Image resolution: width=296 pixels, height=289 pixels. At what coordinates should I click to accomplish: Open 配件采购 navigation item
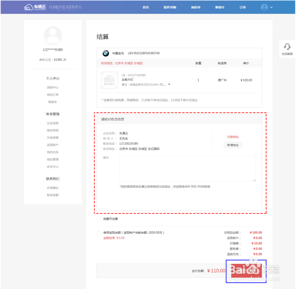(170, 7)
